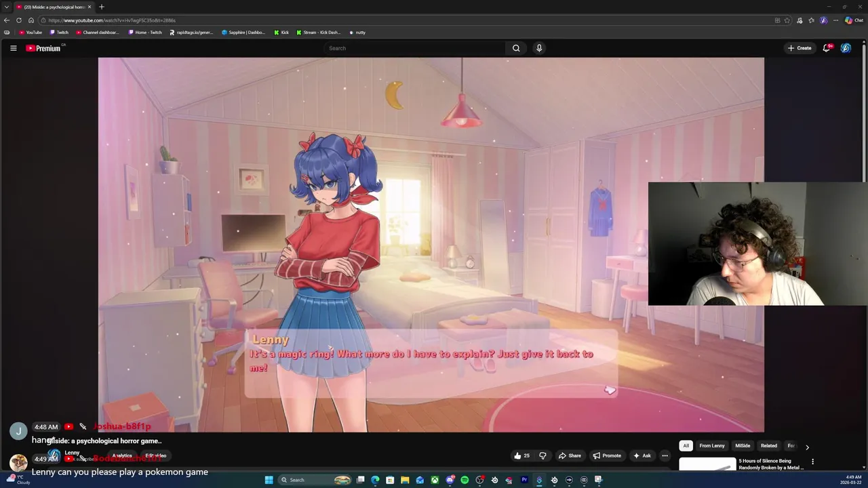
Task: Open the Twitch bookmark
Action: [x=59, y=33]
